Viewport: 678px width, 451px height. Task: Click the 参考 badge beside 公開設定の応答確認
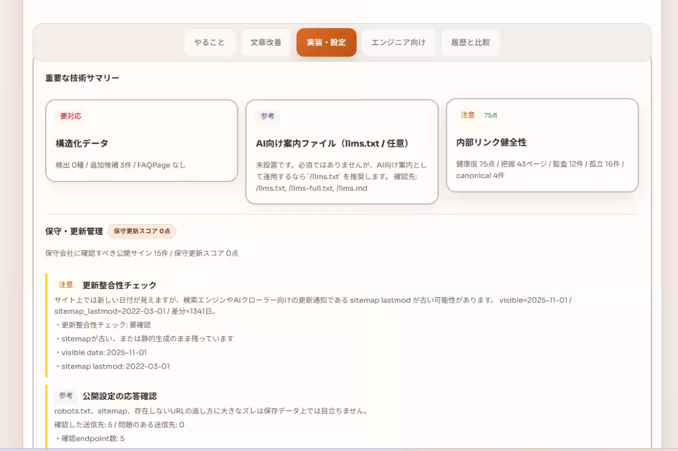[66, 396]
